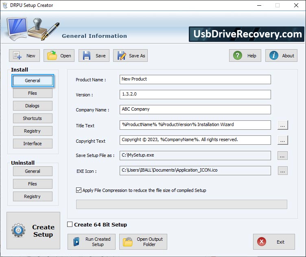
Task: Click the Run Created Setup play icon
Action: click(x=76, y=242)
